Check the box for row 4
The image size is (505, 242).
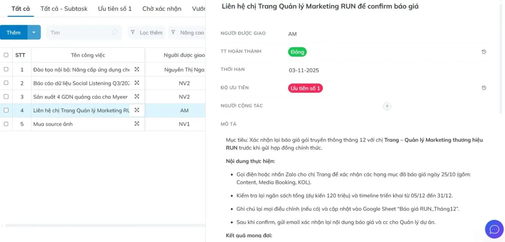(6, 110)
